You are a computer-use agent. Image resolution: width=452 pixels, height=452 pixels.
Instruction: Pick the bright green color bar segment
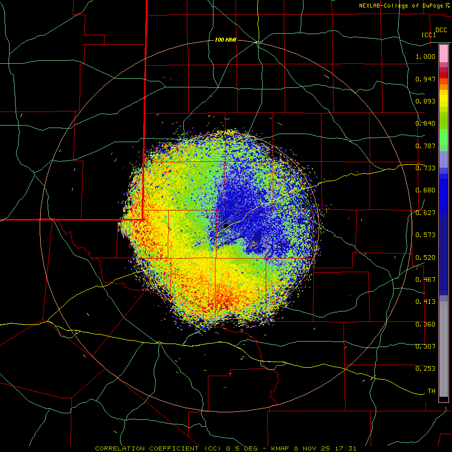pos(443,137)
